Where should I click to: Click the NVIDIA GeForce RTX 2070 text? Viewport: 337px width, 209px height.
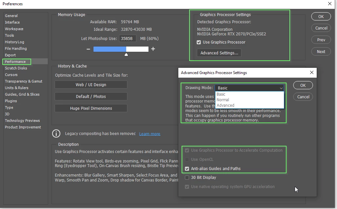[x=231, y=34]
